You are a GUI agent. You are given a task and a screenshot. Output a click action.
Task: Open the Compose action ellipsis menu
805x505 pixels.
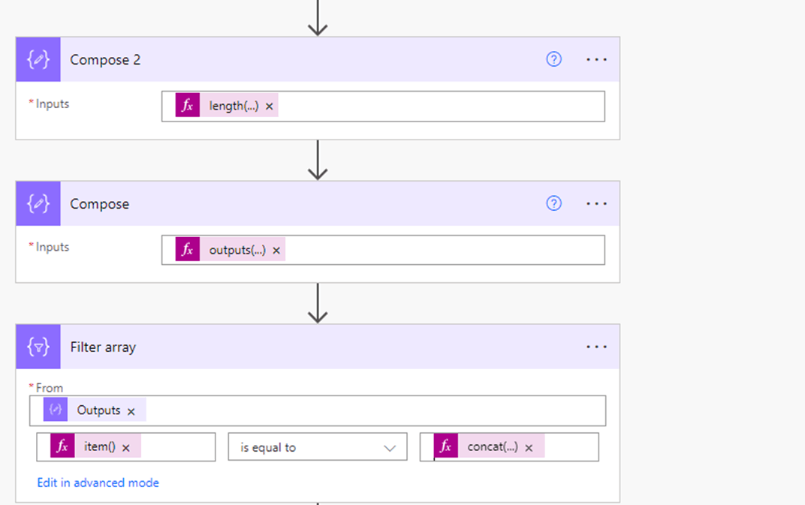click(596, 204)
